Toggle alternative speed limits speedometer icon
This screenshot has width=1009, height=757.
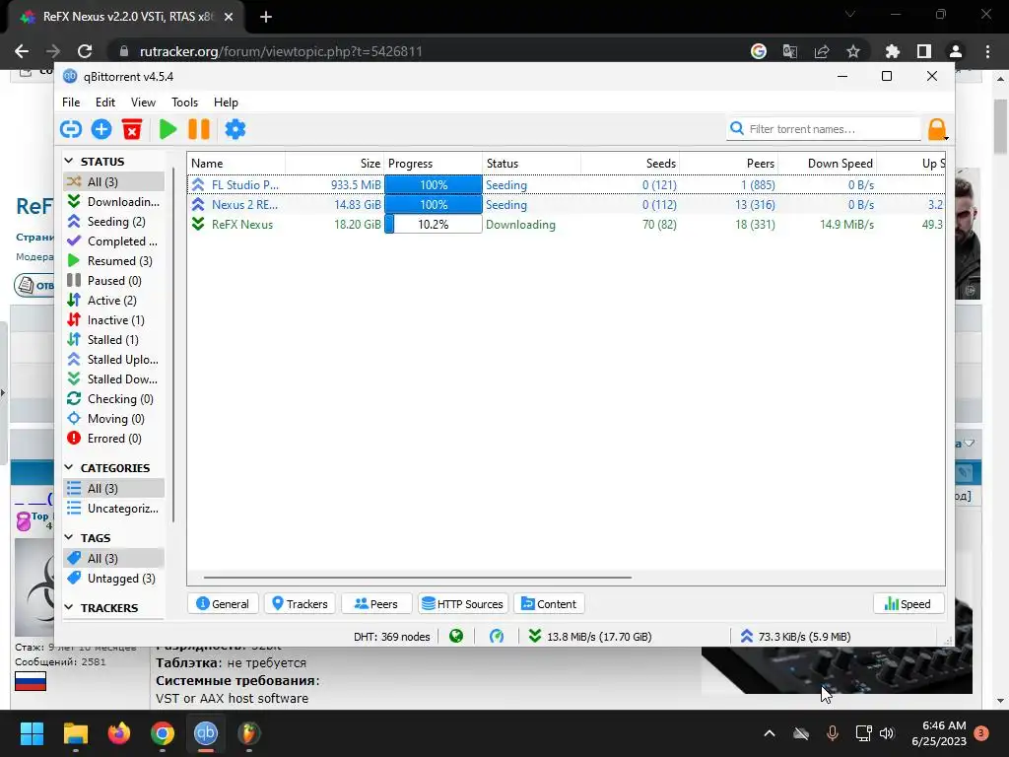pos(497,636)
